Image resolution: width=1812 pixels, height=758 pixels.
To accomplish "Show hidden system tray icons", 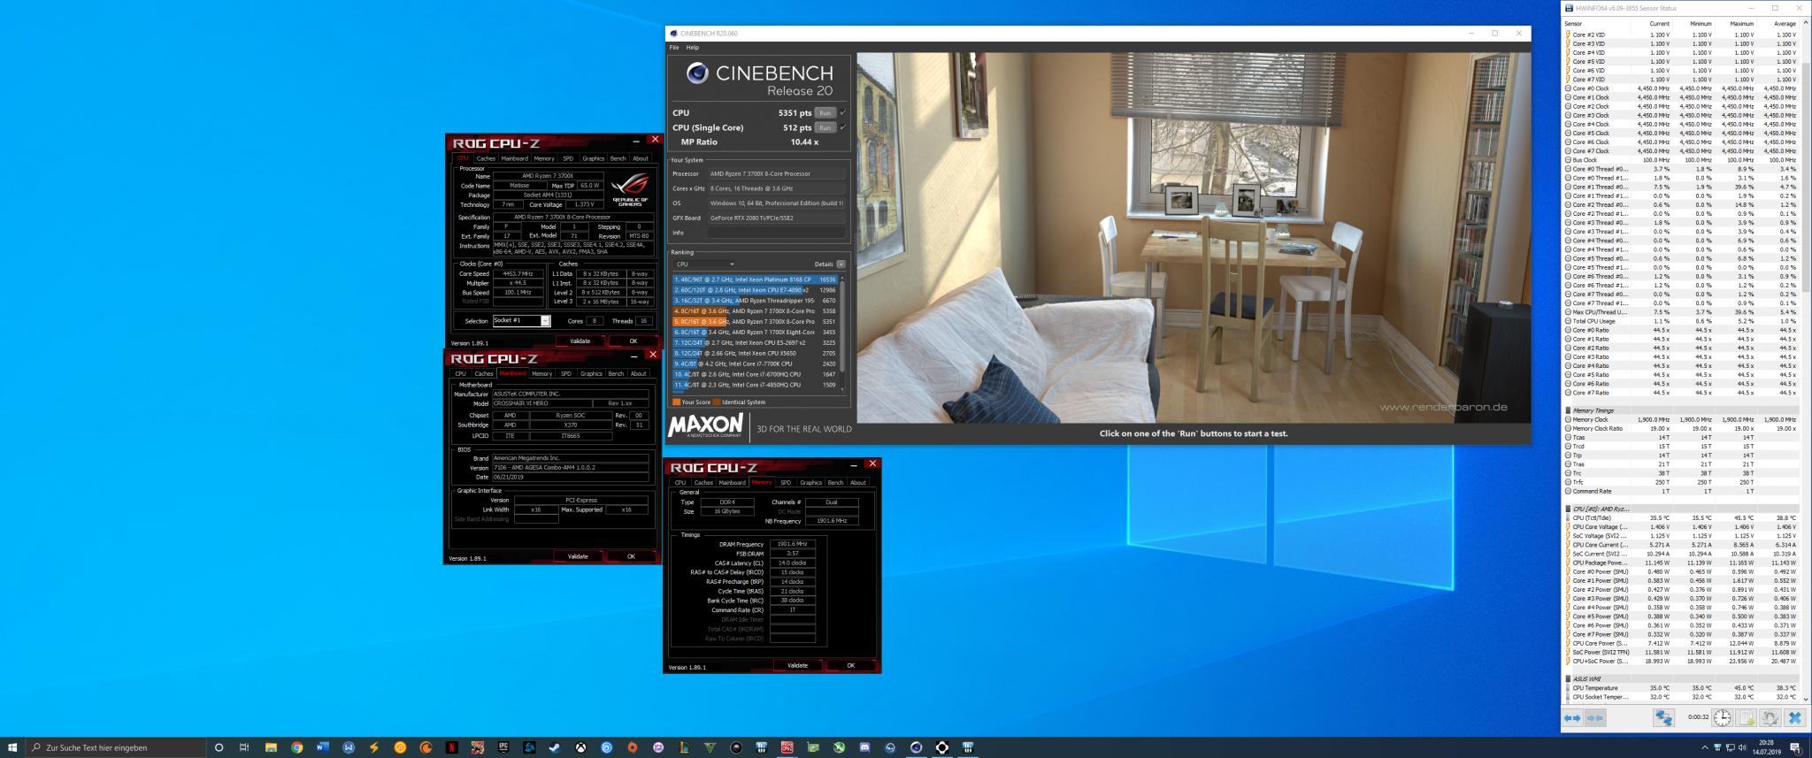I will pos(1705,747).
